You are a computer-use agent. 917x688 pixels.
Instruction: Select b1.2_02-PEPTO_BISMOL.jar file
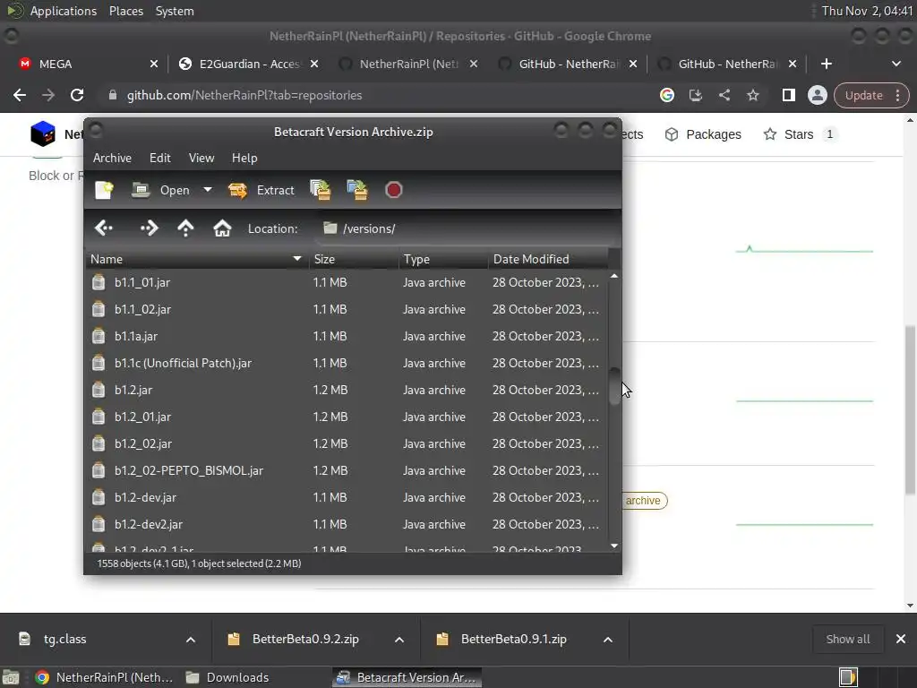(x=347, y=471)
